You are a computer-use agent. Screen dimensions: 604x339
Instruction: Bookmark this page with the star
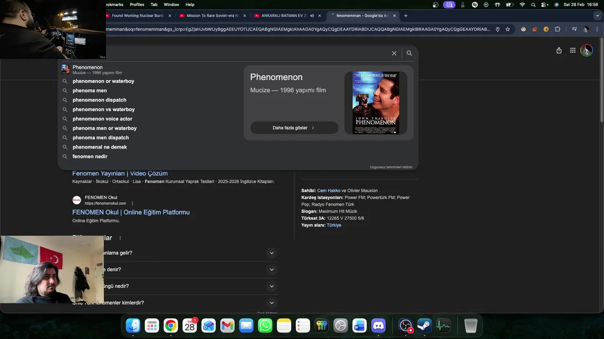click(x=508, y=29)
